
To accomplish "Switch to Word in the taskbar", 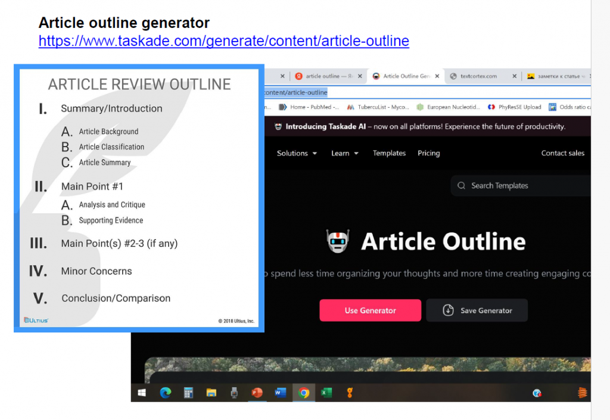I will click(281, 393).
